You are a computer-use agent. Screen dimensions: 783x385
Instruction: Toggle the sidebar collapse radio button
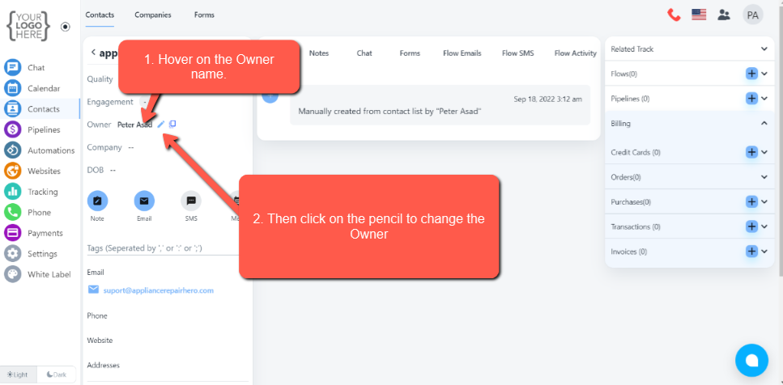[x=66, y=27]
